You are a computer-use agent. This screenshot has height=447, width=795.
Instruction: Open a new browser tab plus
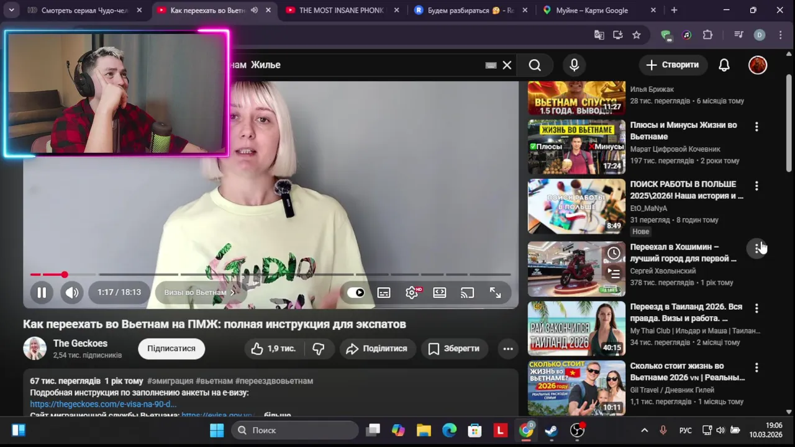(x=674, y=11)
